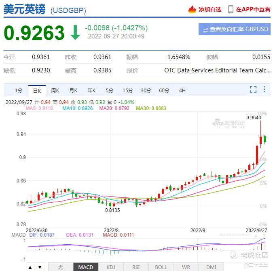This screenshot has width=273, height=271.
Task: Click the 美元英镑 title
Action: pos(25,9)
